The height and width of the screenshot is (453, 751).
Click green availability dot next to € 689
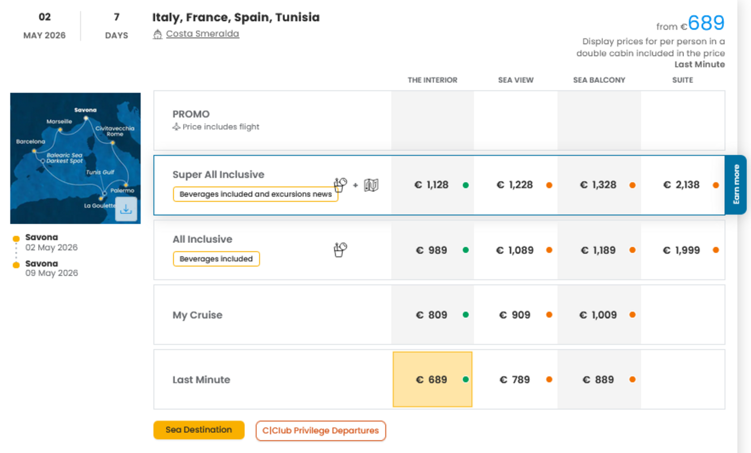tap(465, 380)
